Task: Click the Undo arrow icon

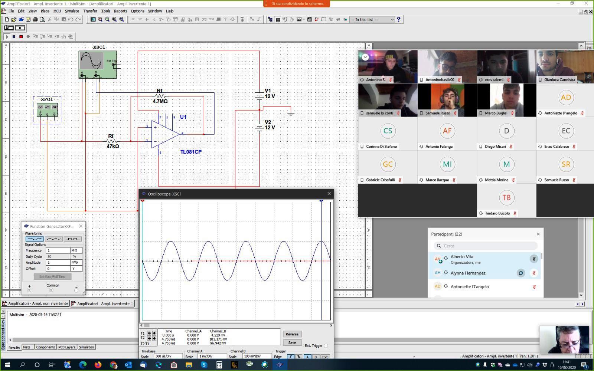Action: pyautogui.click(x=71, y=19)
